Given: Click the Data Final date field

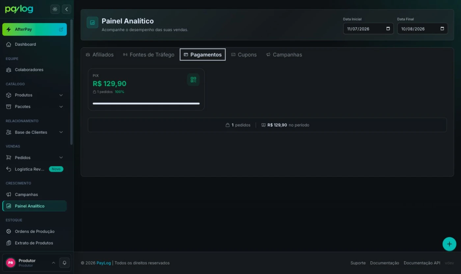Looking at the screenshot, I should (x=422, y=29).
